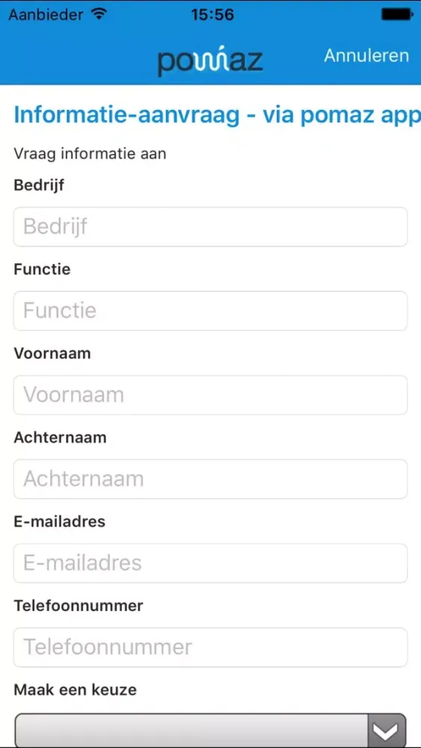The width and height of the screenshot is (421, 748).
Task: Tap the Aanbieder carrier label
Action: click(x=46, y=15)
